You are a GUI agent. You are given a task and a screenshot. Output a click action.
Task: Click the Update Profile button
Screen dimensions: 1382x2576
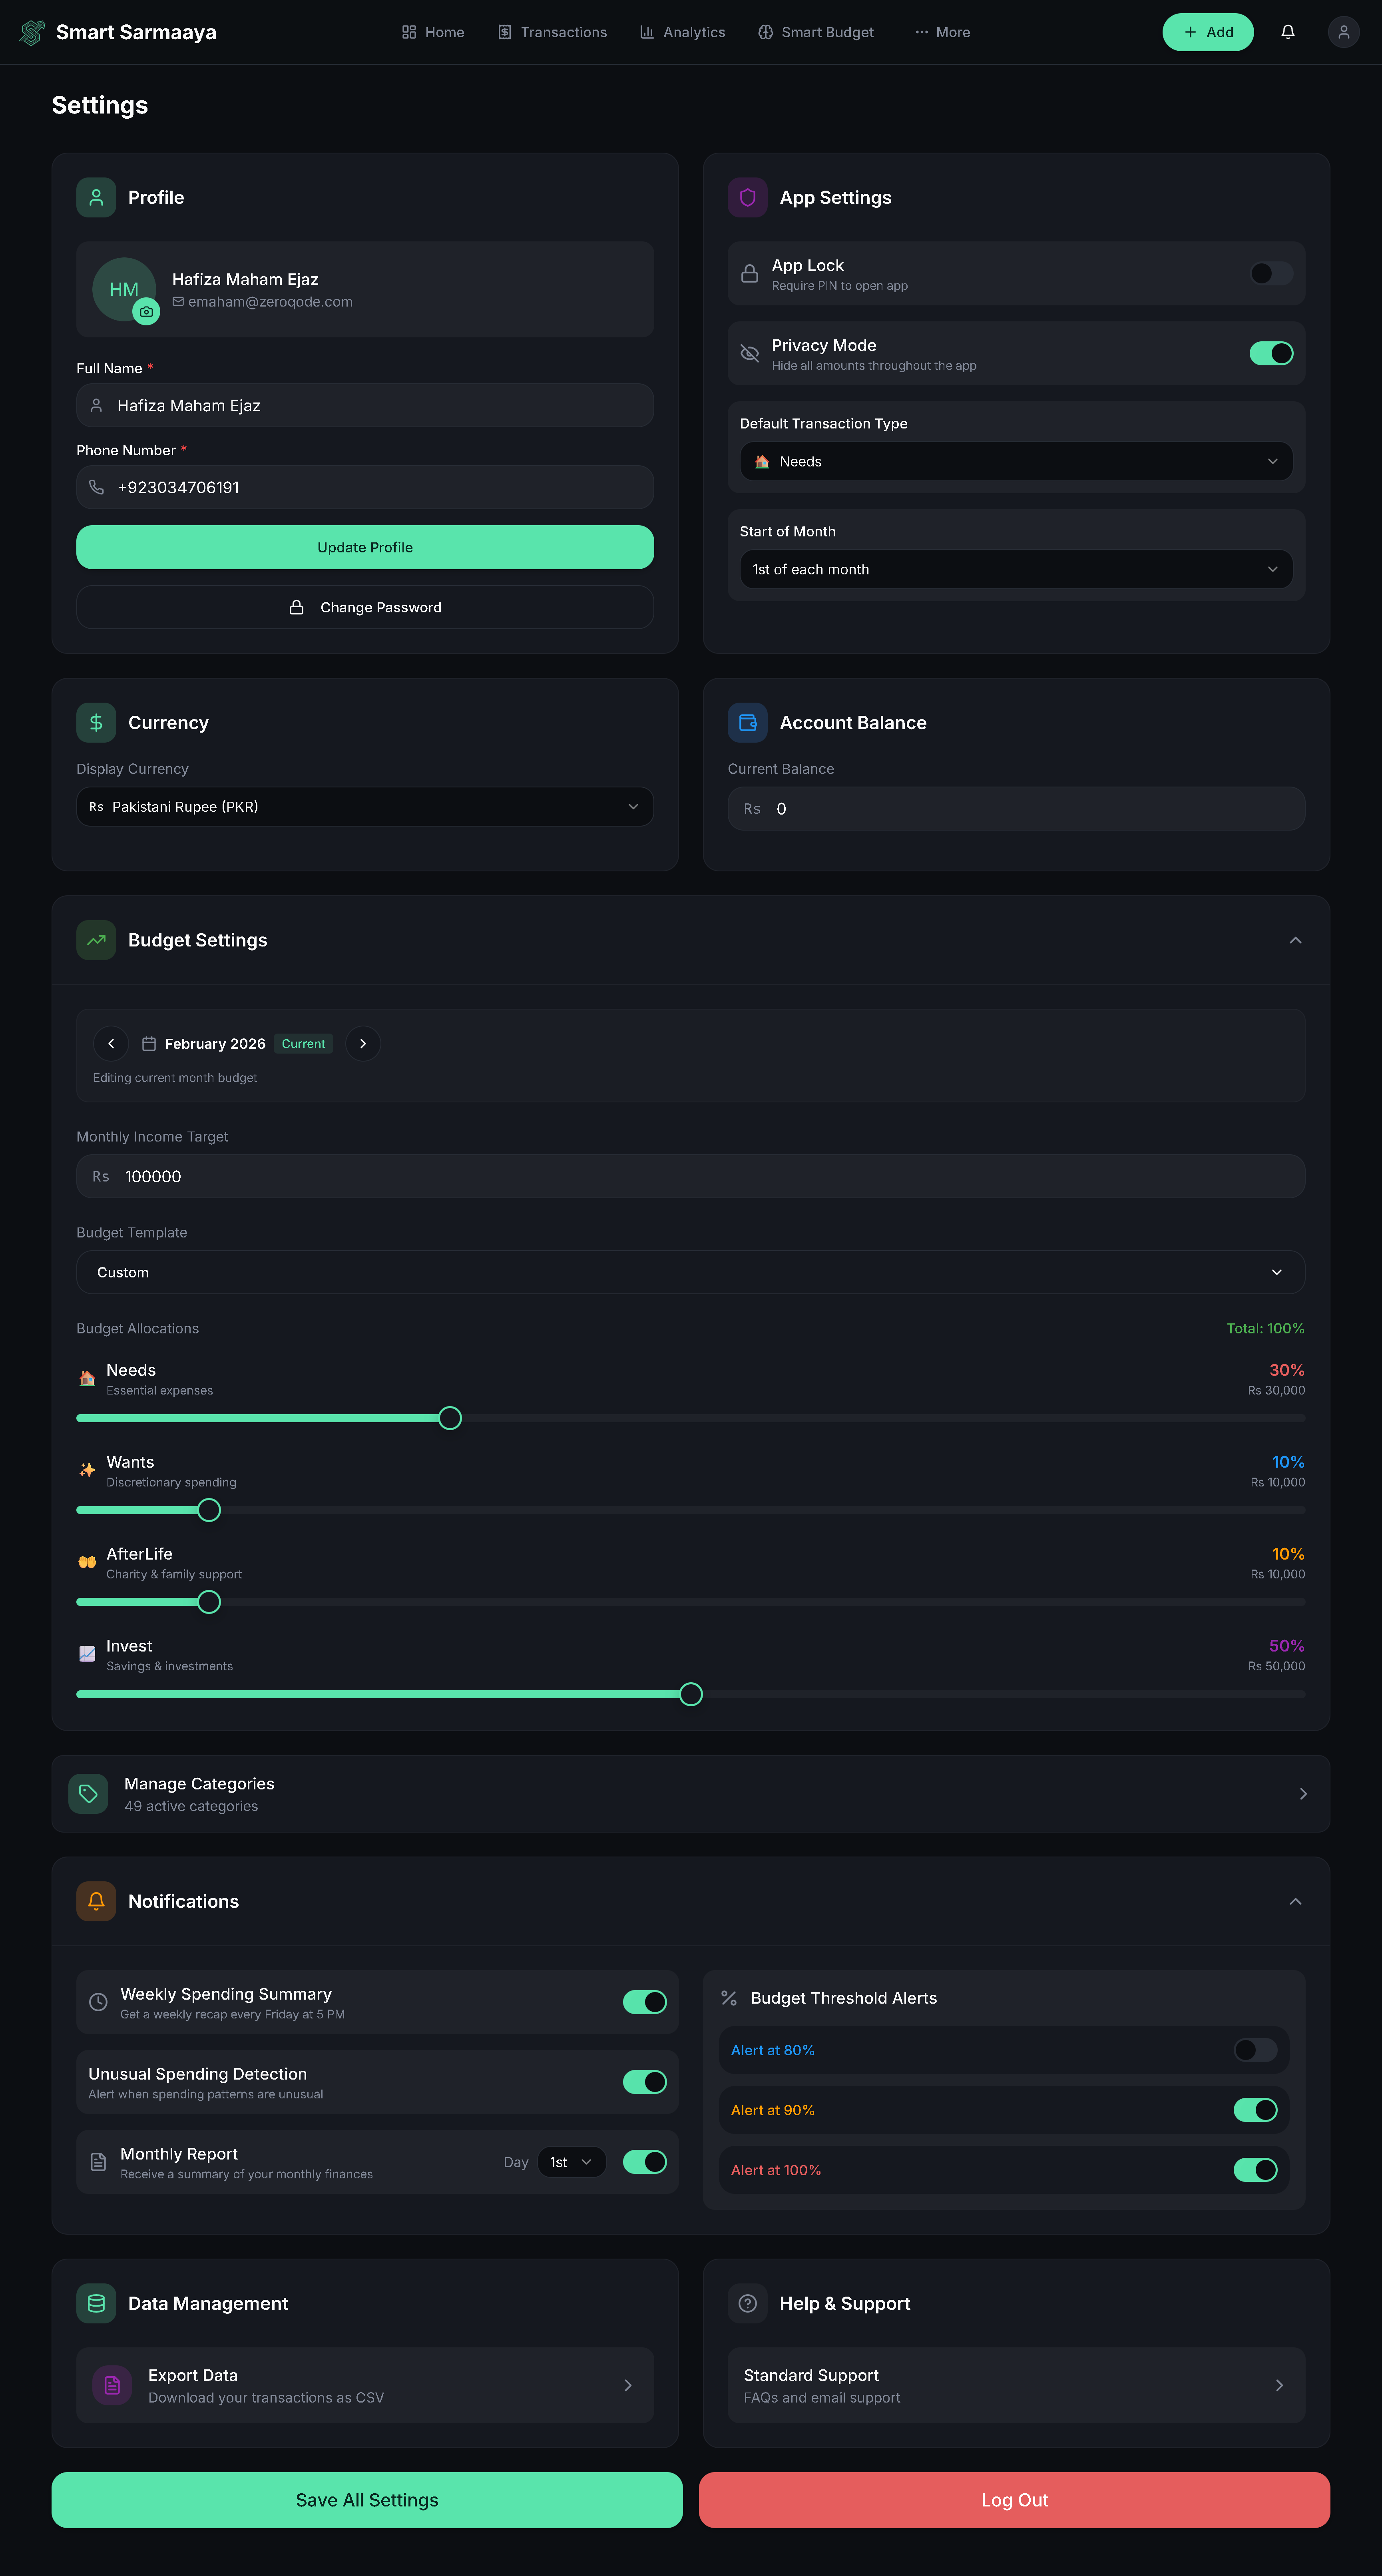point(364,547)
